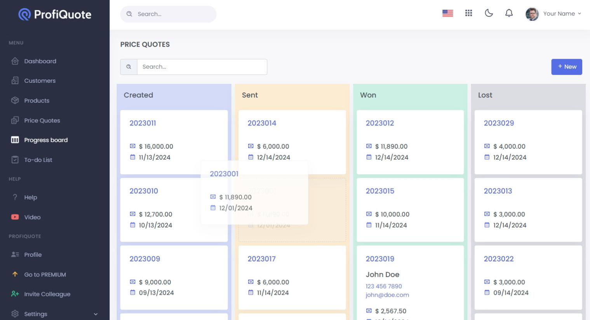The image size is (590, 320).
Task: Click the Settings gear icon
Action: tap(15, 314)
